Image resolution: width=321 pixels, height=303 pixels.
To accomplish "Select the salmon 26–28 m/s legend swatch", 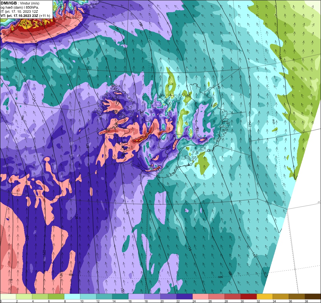I will (217, 297).
